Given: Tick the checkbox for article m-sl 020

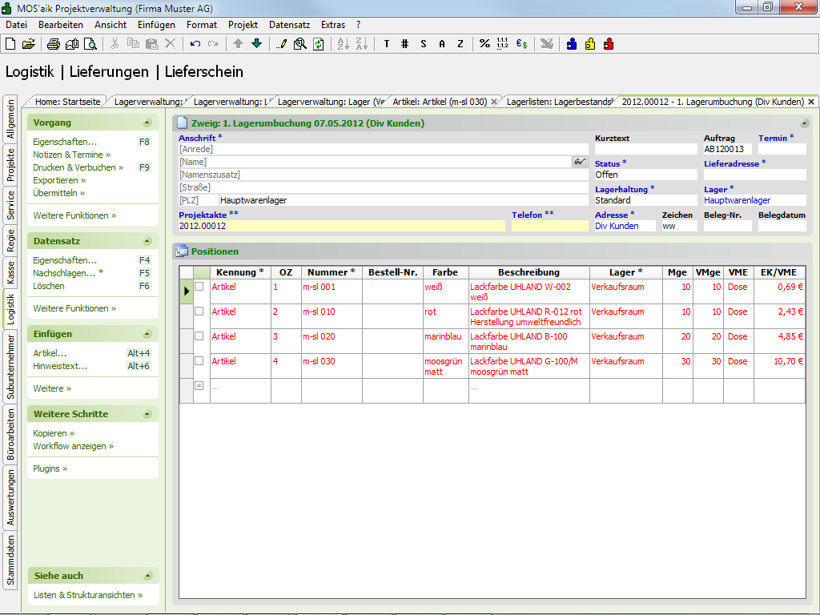Looking at the screenshot, I should coord(199,336).
